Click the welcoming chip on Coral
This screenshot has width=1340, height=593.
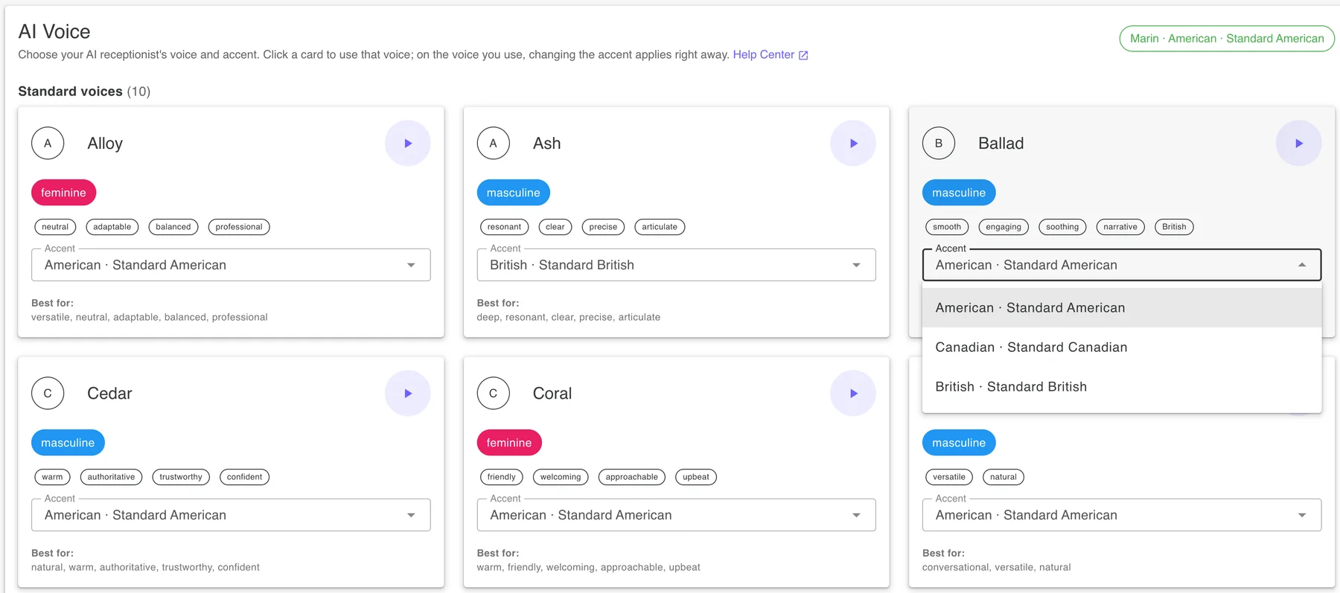pos(561,477)
